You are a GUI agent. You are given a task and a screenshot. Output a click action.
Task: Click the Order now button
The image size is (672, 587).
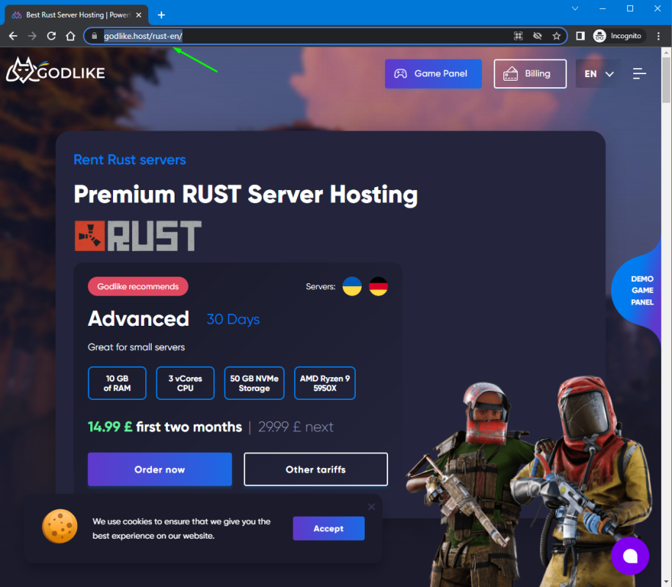tap(160, 470)
